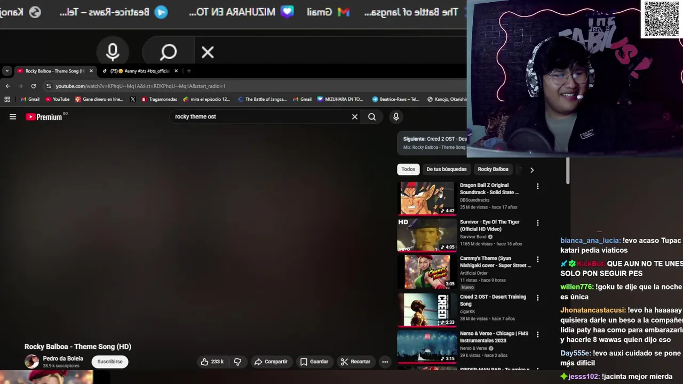The height and width of the screenshot is (384, 683).
Task: Open a new browser tab with the plus button
Action: click(188, 71)
